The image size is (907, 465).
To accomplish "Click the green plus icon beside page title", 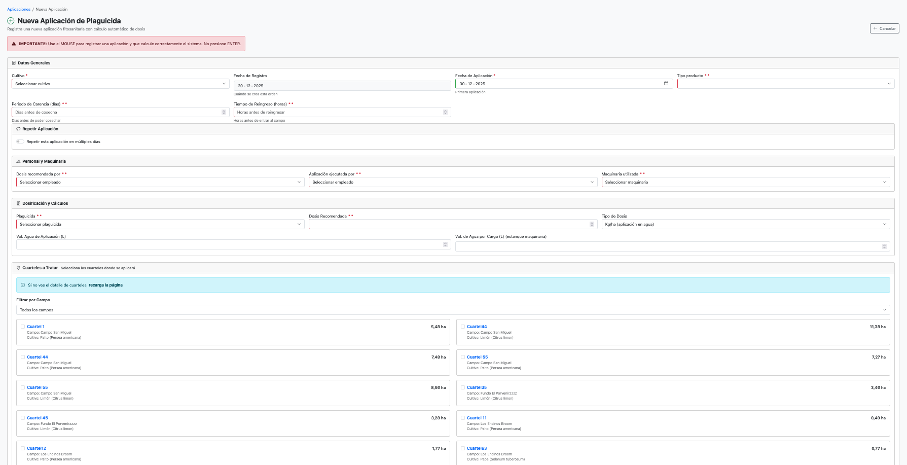I will click(11, 21).
